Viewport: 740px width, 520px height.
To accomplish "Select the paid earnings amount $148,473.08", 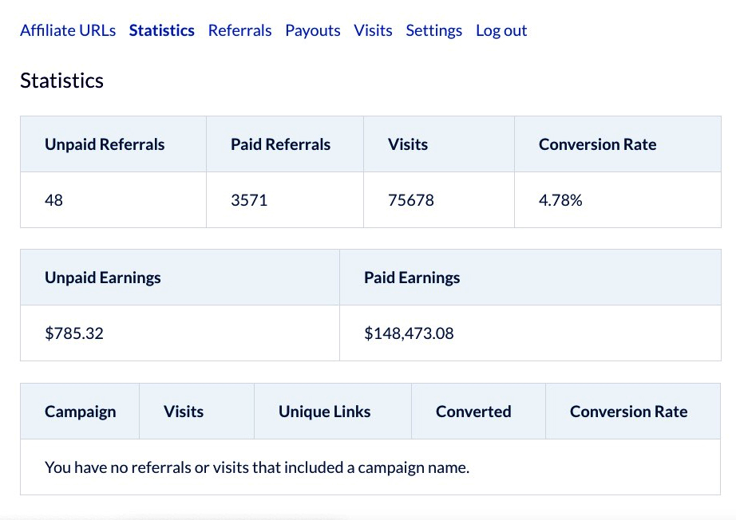I will pos(409,333).
